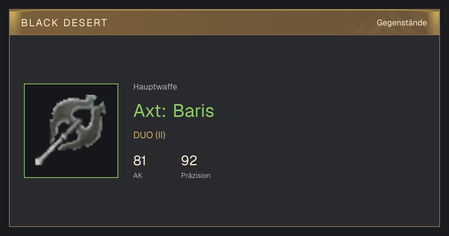The width and height of the screenshot is (449, 236).
Task: Click the upper horn of the axe head
Action: (x=91, y=99)
